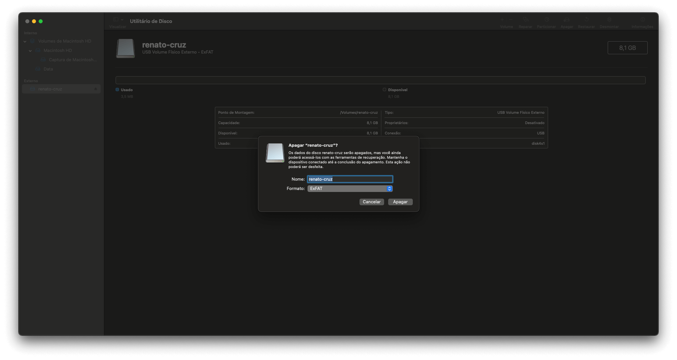Eject renato-cruz in the sidebar
677x360 pixels.
[96, 89]
